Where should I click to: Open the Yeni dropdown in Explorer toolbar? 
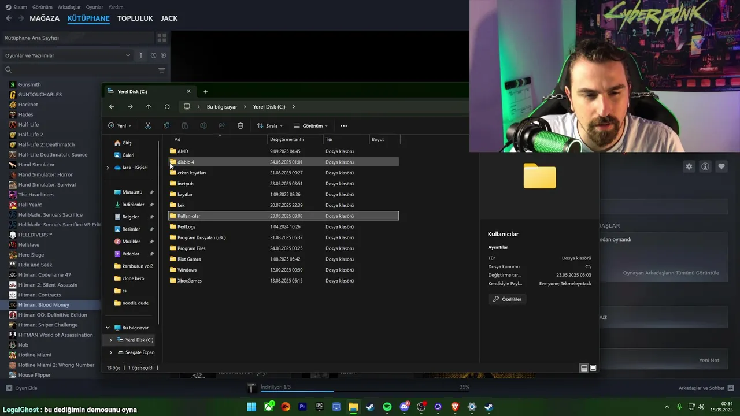(x=120, y=125)
